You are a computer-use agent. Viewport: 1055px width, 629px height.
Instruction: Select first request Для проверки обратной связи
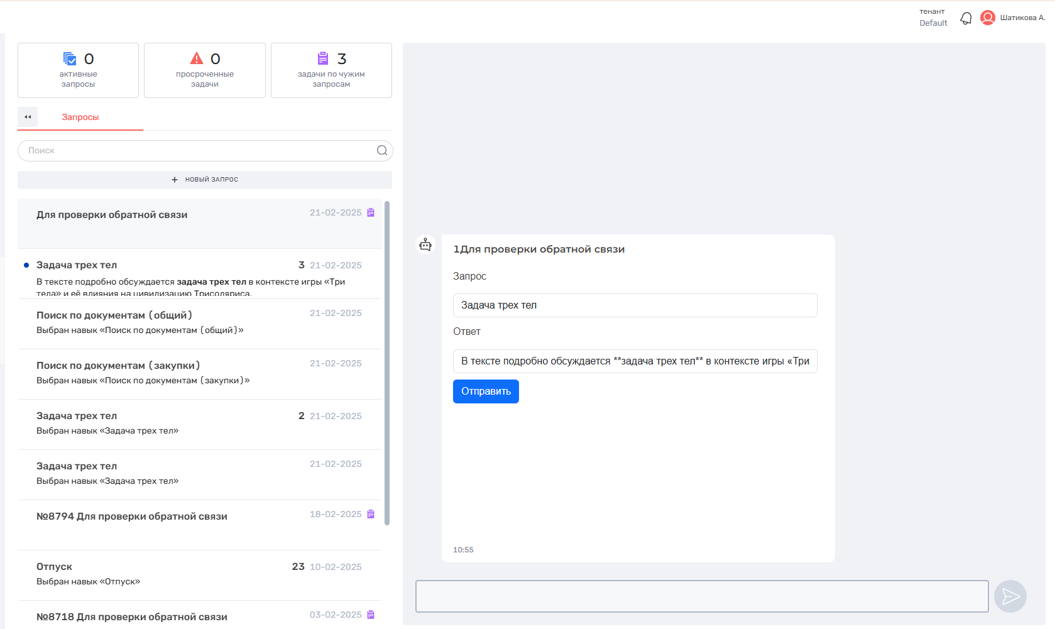coord(200,224)
